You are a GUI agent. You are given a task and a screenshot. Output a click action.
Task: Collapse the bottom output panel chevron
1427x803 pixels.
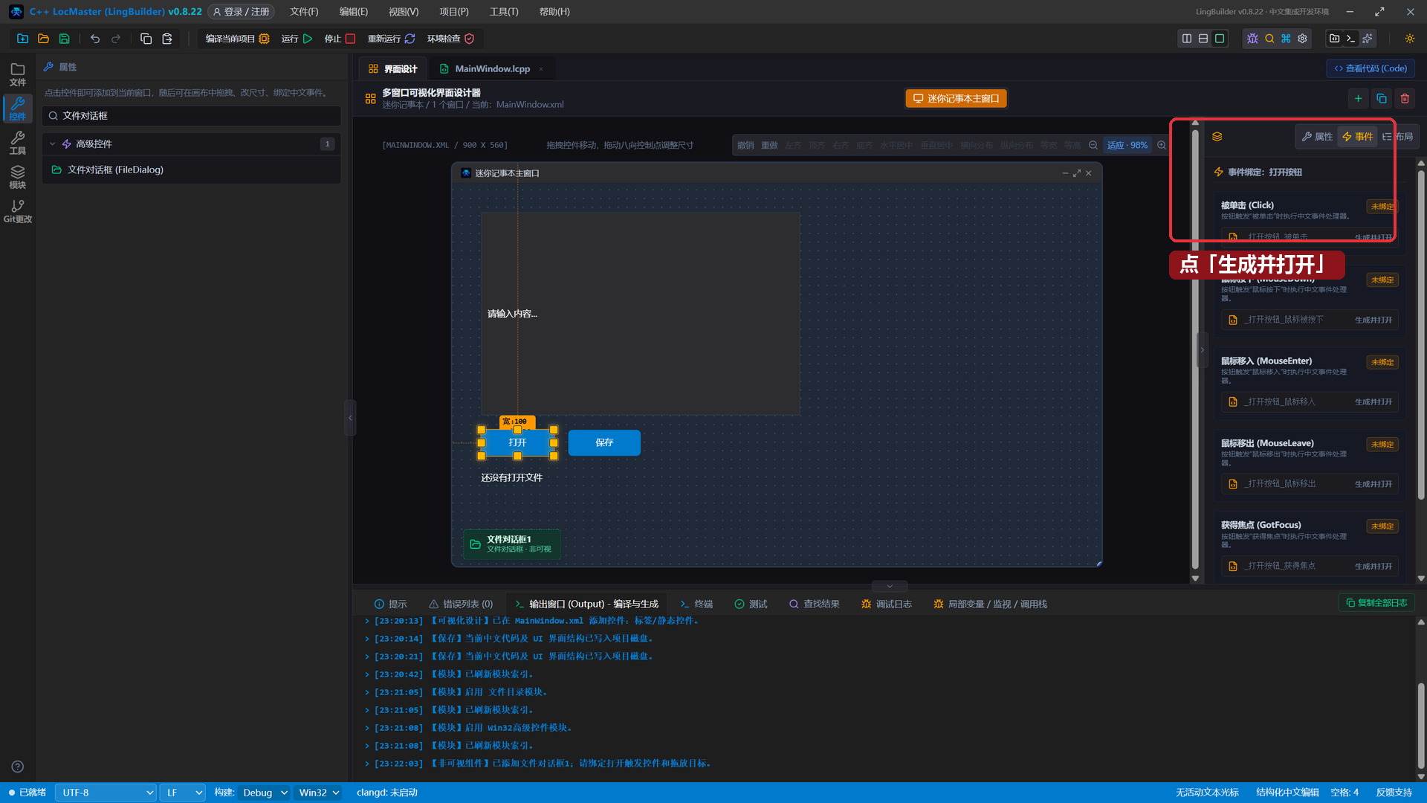coord(890,586)
